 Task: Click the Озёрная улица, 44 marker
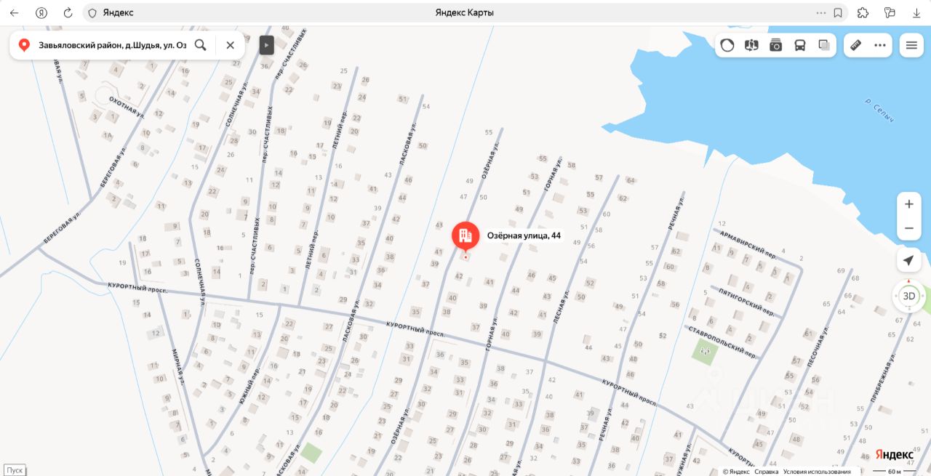[465, 237]
